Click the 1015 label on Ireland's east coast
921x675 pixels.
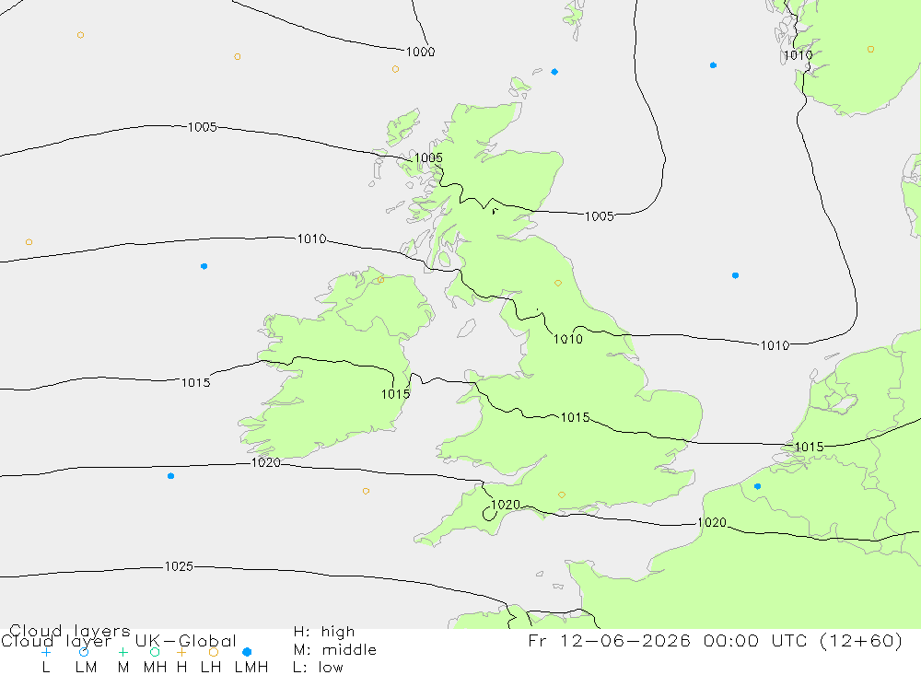click(395, 394)
